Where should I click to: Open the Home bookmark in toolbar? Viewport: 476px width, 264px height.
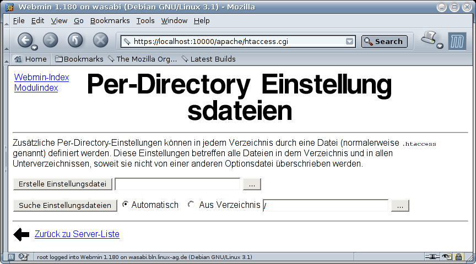[x=31, y=59]
